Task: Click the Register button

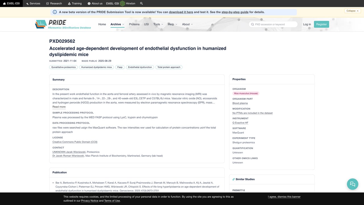Action: 322,24
